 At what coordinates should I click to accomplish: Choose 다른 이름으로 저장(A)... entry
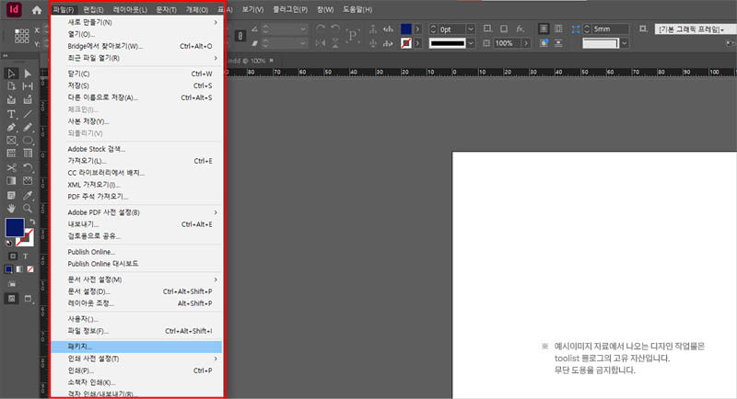click(x=136, y=97)
